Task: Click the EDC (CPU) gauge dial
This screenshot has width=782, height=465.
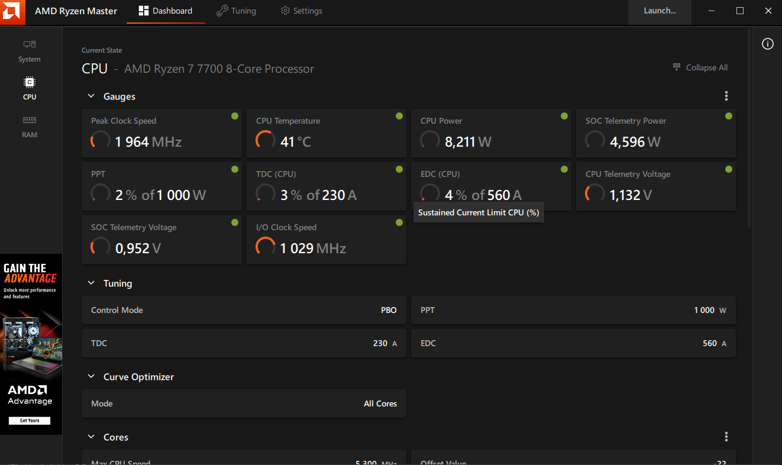Action: (x=429, y=194)
